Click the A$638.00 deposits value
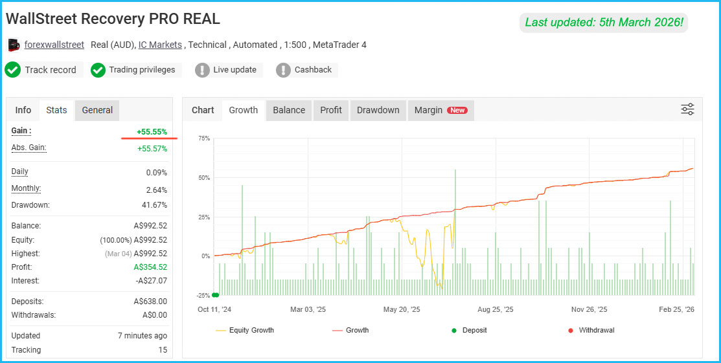721x363 pixels. [x=150, y=302]
